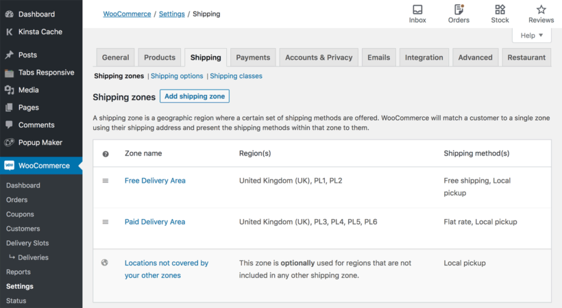Screen dimensions: 562x308
Task: Open the Pages menu item
Action: [28, 107]
